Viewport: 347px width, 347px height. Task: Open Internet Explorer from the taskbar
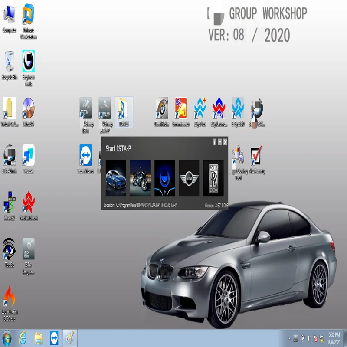tap(23, 338)
